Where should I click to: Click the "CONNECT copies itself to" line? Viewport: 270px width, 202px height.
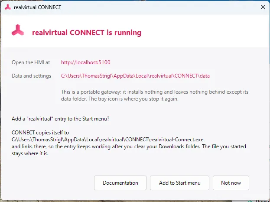[40, 133]
